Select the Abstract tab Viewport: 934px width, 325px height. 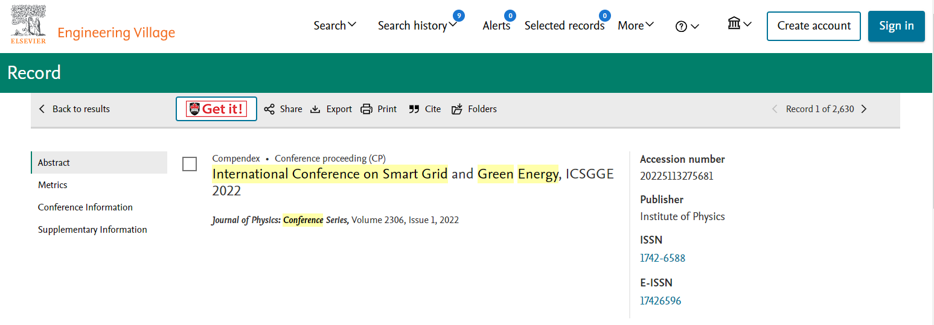pyautogui.click(x=99, y=163)
